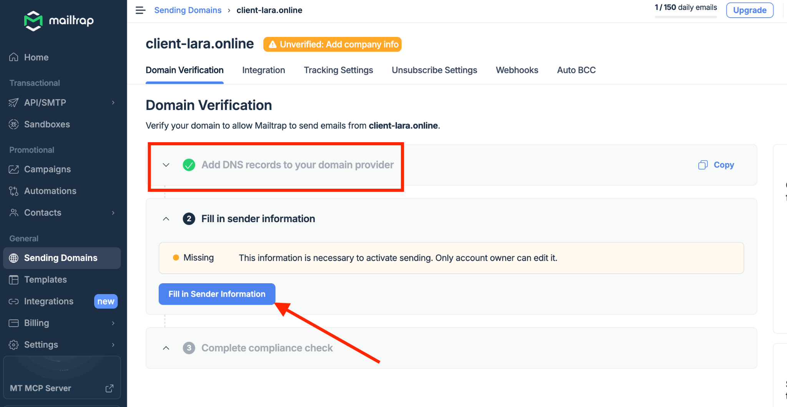The image size is (787, 407).
Task: Click the MT MCP Server external link icon
Action: pos(110,388)
